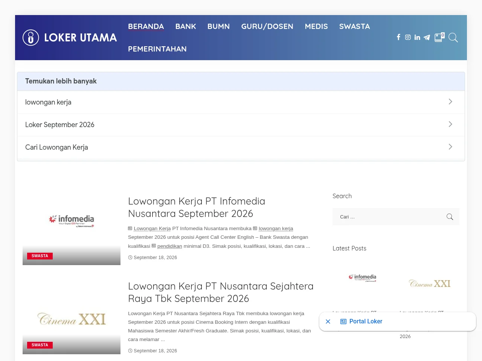Open article 'PT Nusantara Sejahtera Raya Tbk'
482x361 pixels.
(221, 292)
